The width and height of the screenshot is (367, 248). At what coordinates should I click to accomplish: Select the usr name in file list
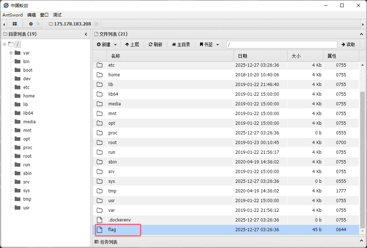pyautogui.click(x=111, y=201)
